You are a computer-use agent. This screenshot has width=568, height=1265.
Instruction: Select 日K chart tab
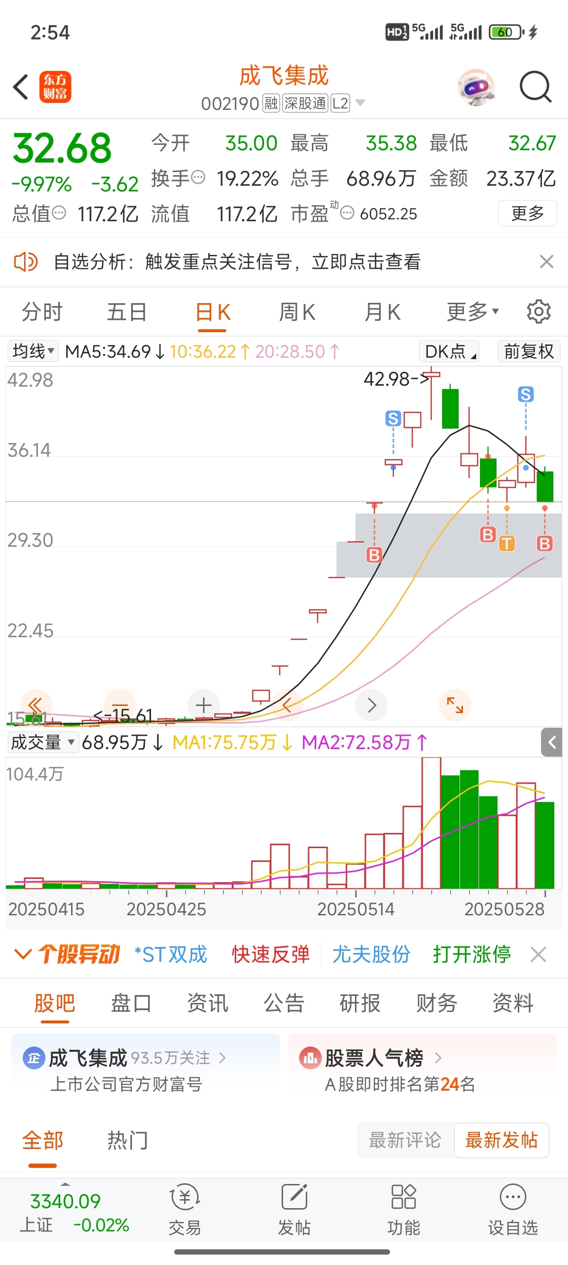[x=213, y=312]
